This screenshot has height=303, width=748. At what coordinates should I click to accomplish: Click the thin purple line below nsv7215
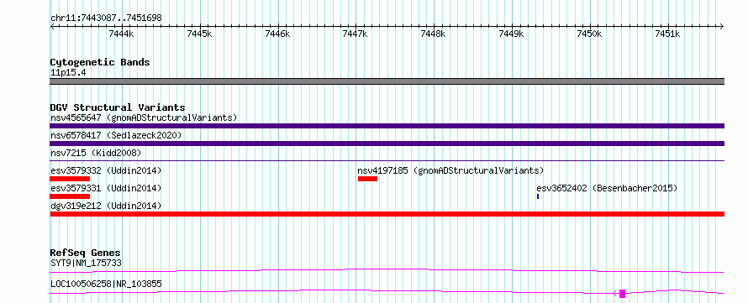click(x=387, y=161)
